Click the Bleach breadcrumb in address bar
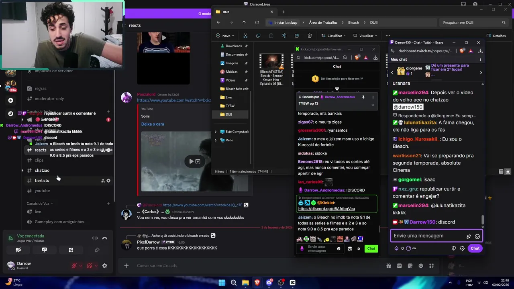The width and height of the screenshot is (514, 289). 353,22
